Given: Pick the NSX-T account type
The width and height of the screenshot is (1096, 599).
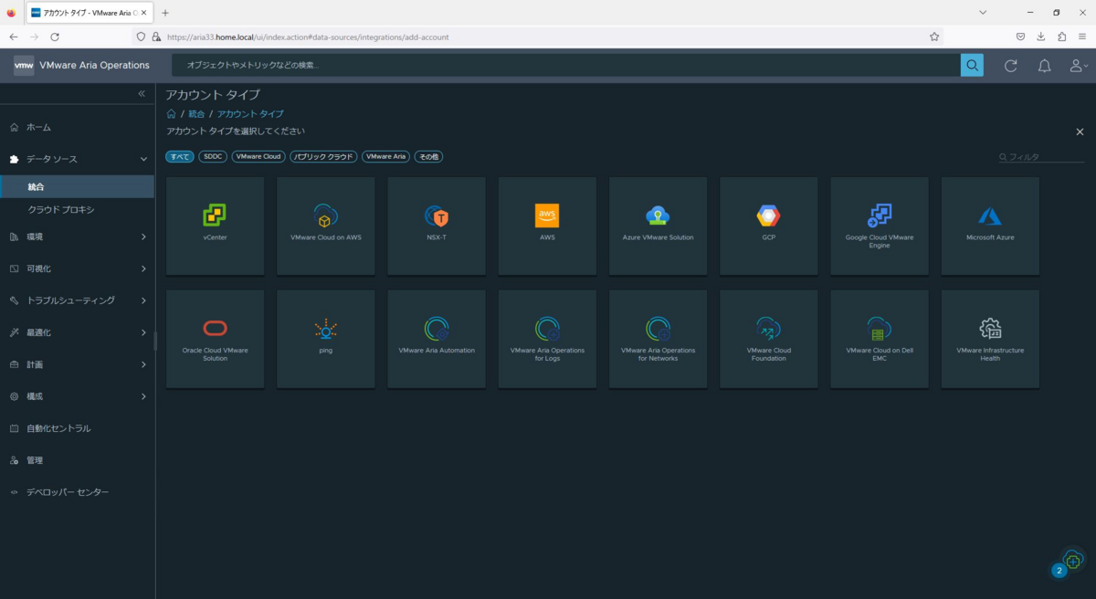Looking at the screenshot, I should coord(437,226).
